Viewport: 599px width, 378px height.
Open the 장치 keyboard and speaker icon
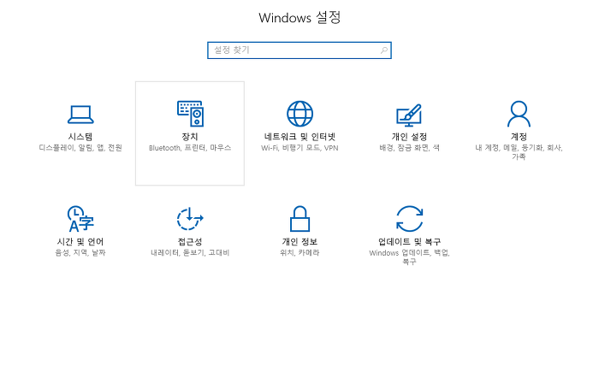coord(190,114)
